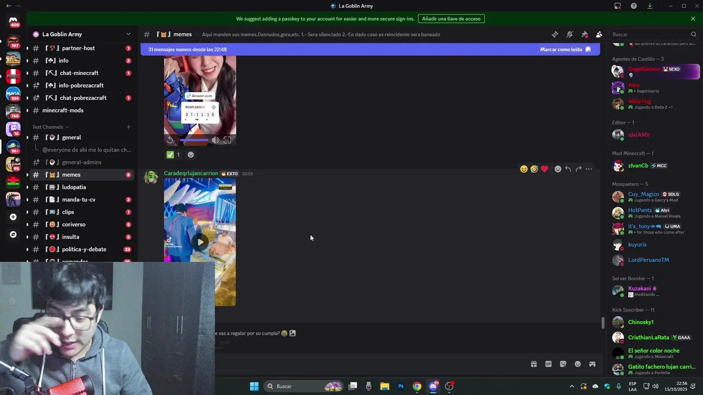
Task: Open Chrome from the taskbar
Action: (417, 386)
